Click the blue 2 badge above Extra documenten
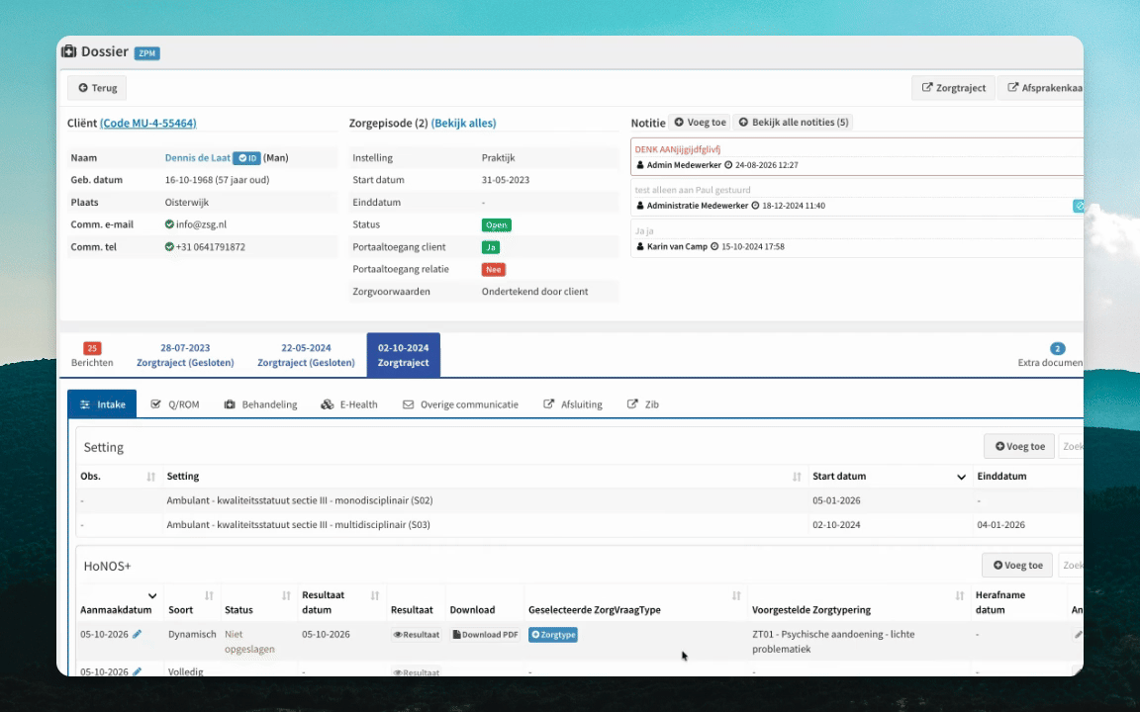This screenshot has width=1140, height=712. [1057, 349]
